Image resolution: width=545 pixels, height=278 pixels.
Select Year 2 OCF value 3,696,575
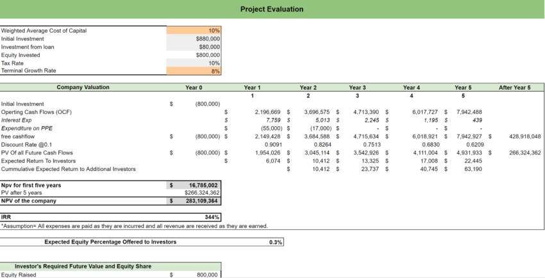point(317,112)
